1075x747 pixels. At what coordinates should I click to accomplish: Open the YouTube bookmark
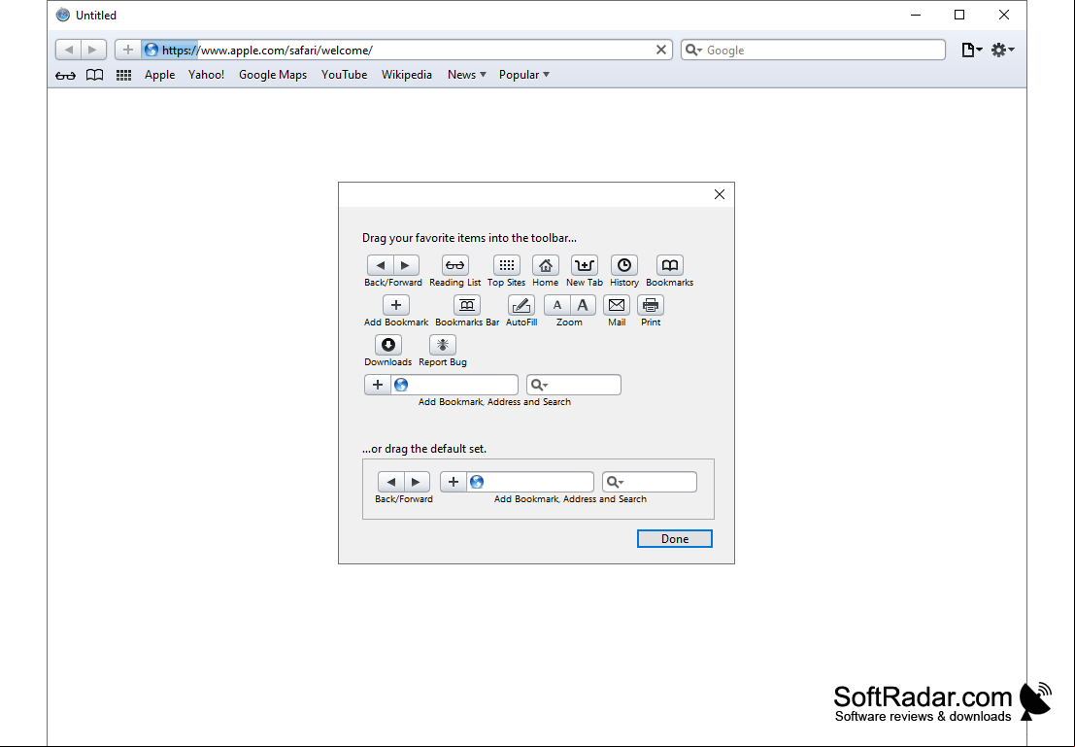(344, 75)
